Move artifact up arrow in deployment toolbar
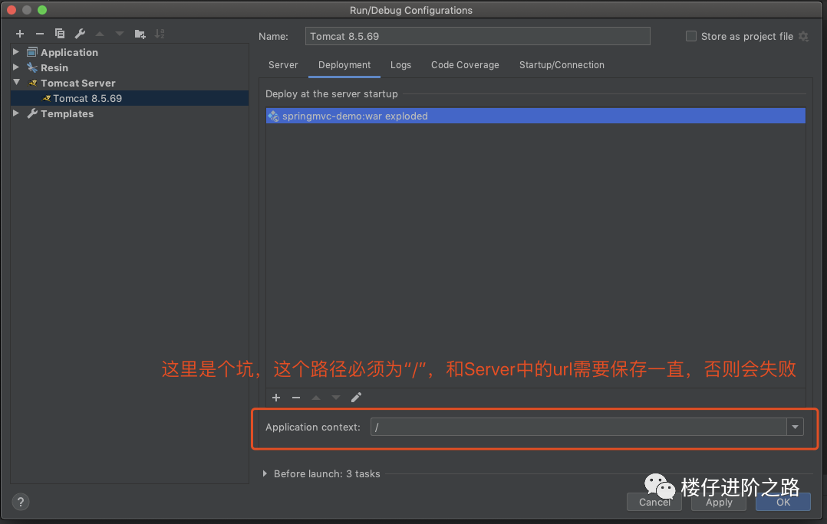 point(316,398)
